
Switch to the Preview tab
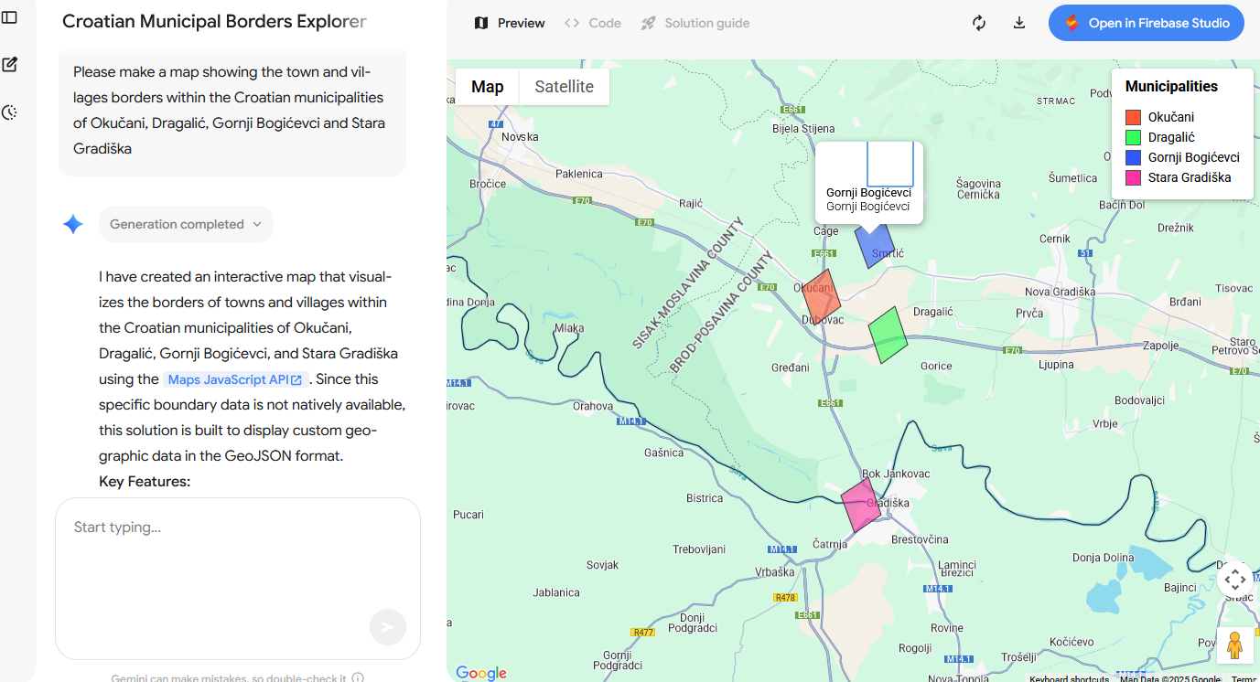click(x=510, y=23)
